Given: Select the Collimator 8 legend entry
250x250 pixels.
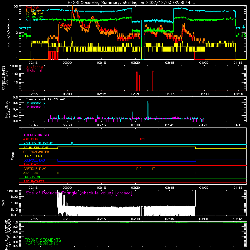Looking at the screenshot, I should click(x=35, y=103).
